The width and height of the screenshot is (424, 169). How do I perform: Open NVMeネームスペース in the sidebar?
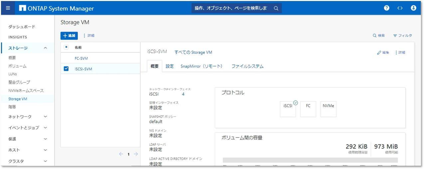(x=26, y=90)
